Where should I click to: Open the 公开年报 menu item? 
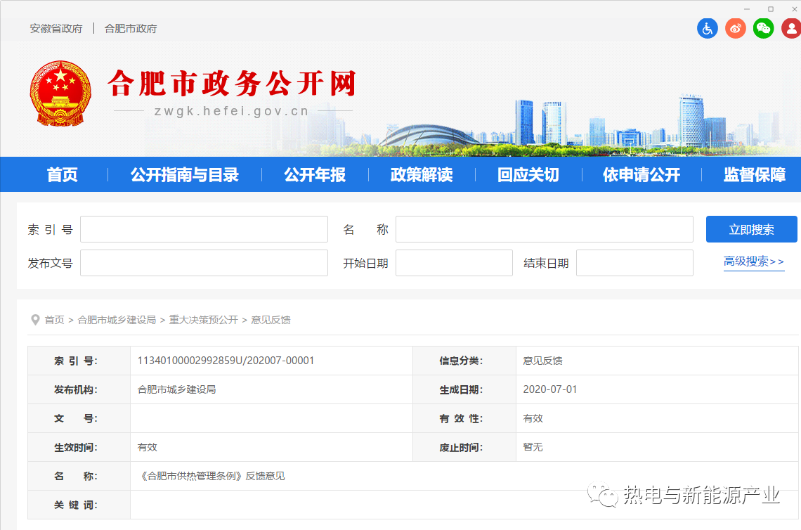pos(315,175)
